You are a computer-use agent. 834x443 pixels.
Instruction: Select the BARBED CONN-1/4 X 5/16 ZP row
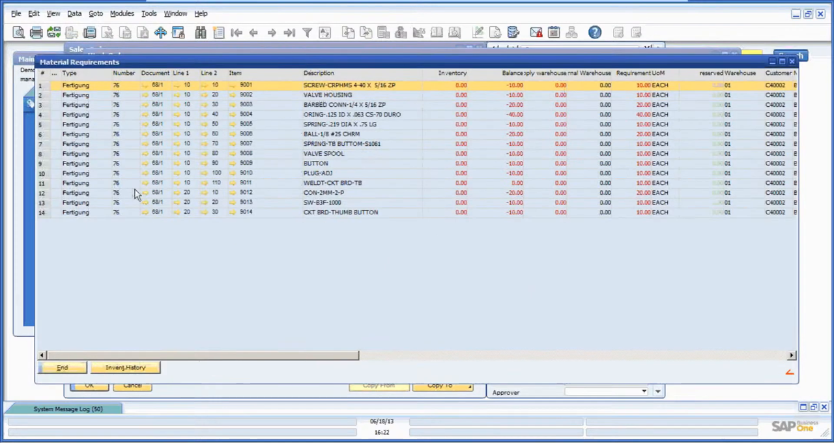(x=344, y=105)
